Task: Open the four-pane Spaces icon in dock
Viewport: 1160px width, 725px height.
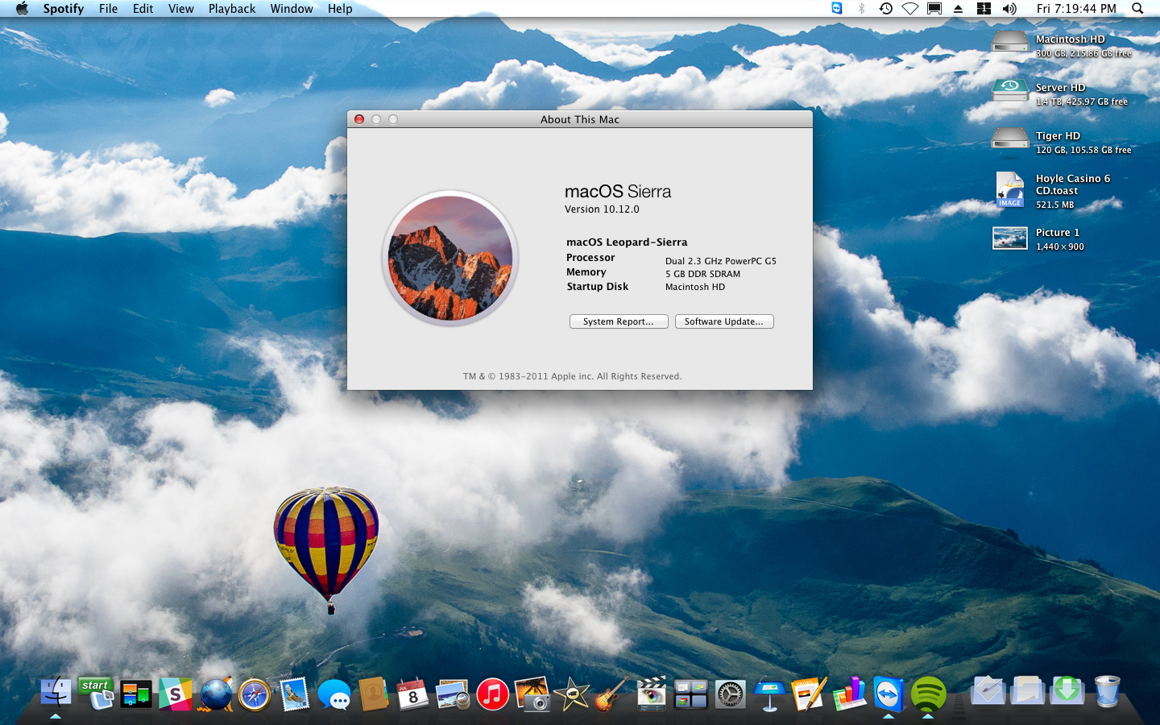Action: (x=690, y=694)
